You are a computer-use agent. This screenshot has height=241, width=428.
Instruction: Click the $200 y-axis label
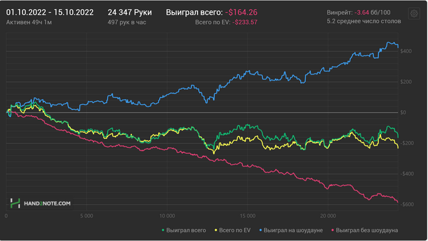click(406, 82)
